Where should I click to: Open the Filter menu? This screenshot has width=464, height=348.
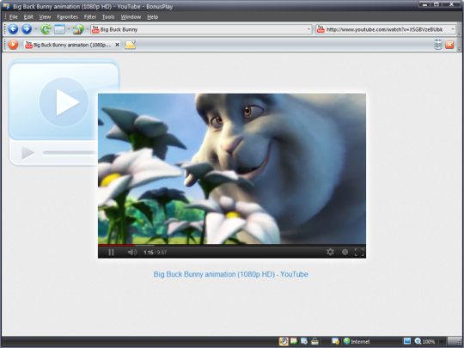[90, 17]
